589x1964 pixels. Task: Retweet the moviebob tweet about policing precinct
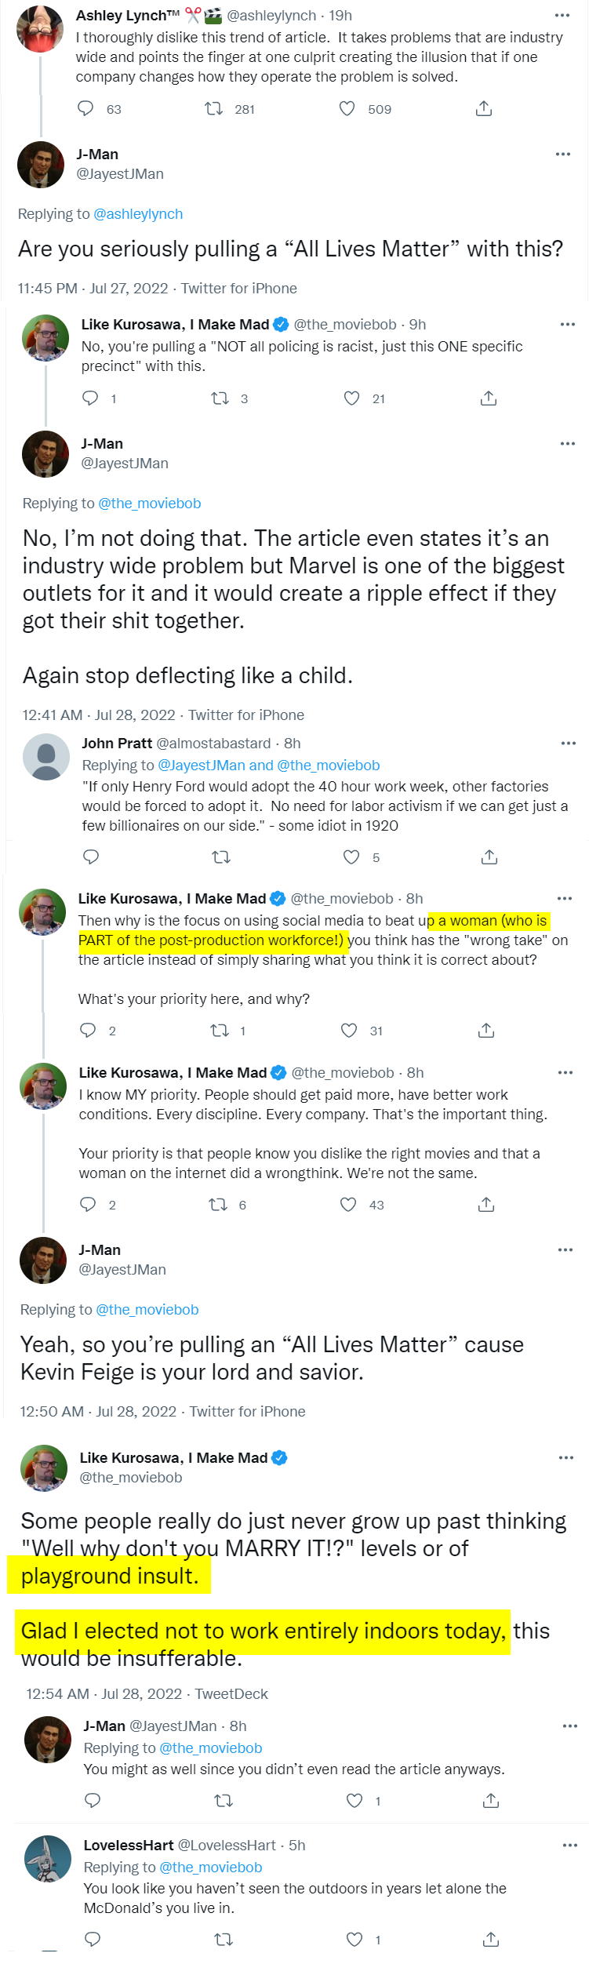(x=220, y=398)
